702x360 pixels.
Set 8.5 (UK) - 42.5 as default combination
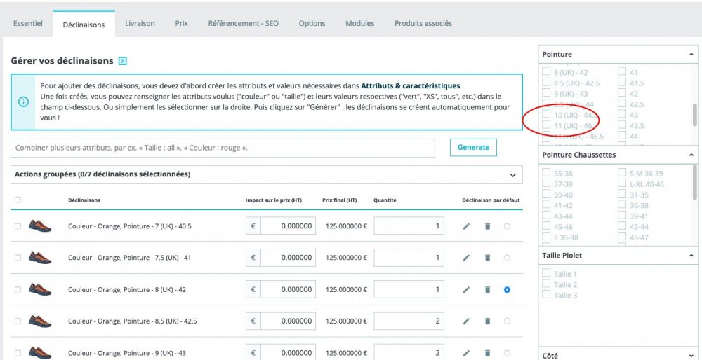pyautogui.click(x=507, y=321)
